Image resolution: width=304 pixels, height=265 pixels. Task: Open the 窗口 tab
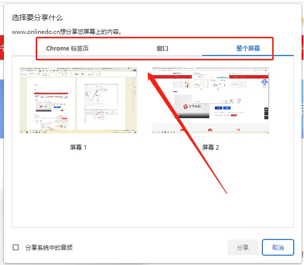162,48
